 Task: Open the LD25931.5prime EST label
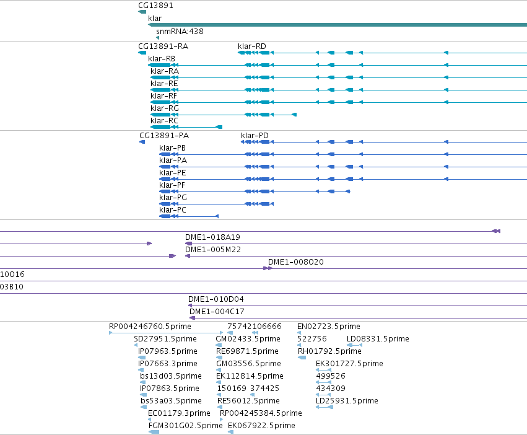click(x=347, y=402)
